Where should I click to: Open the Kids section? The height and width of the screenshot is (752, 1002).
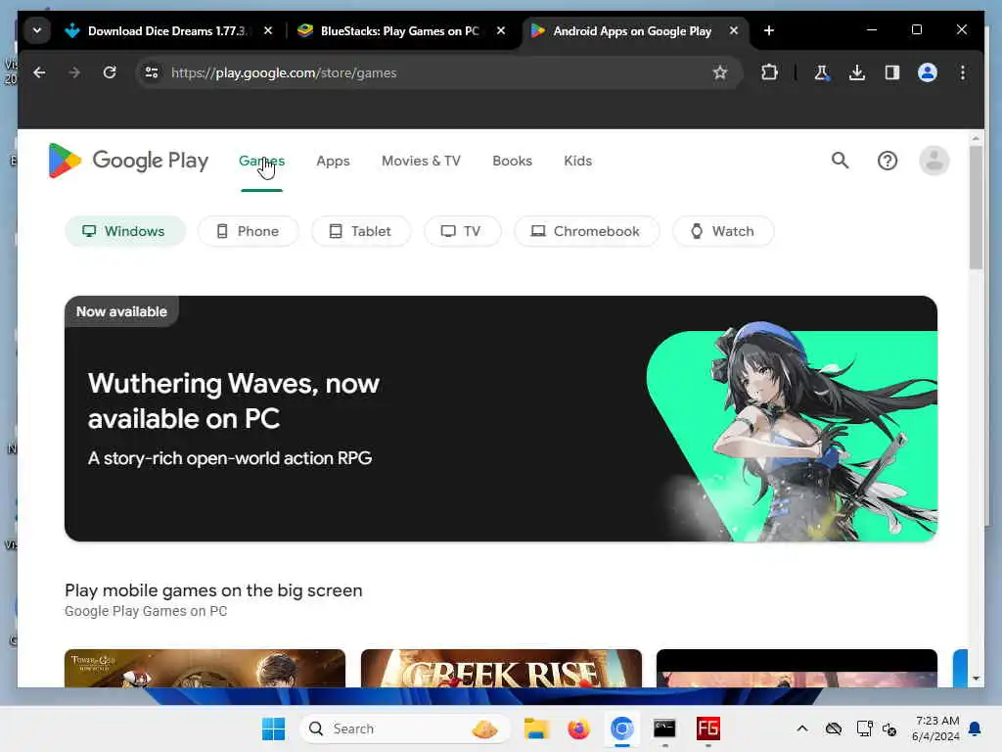click(x=577, y=162)
